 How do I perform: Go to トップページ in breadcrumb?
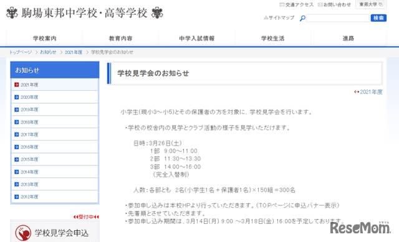point(21,52)
